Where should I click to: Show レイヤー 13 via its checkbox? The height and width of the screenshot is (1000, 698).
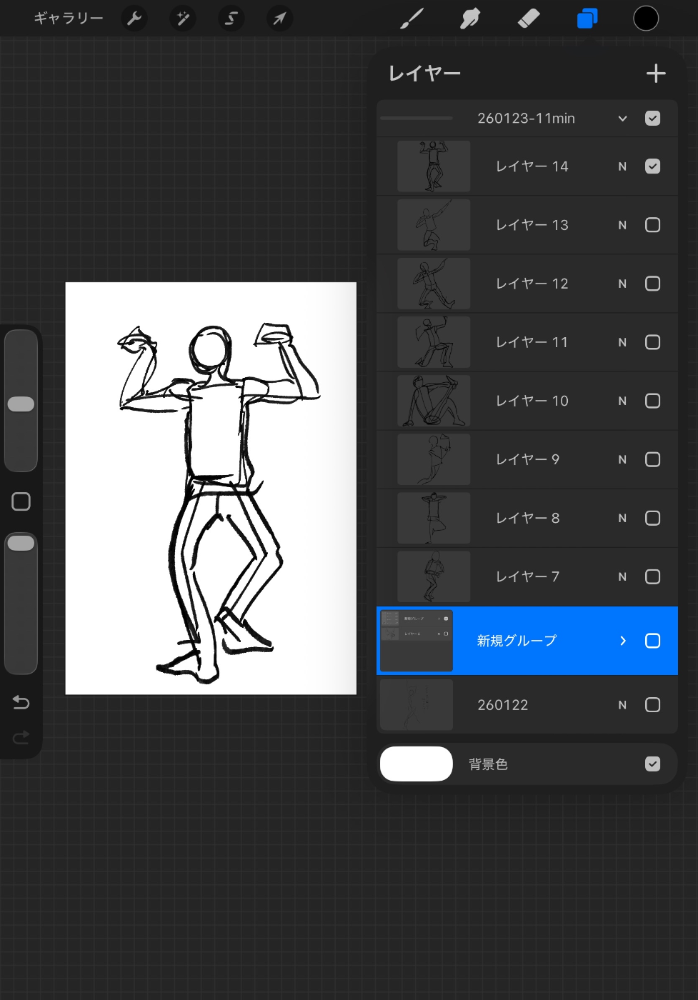click(652, 225)
